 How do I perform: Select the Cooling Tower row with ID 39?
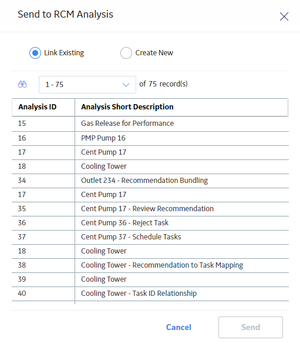click(x=150, y=279)
